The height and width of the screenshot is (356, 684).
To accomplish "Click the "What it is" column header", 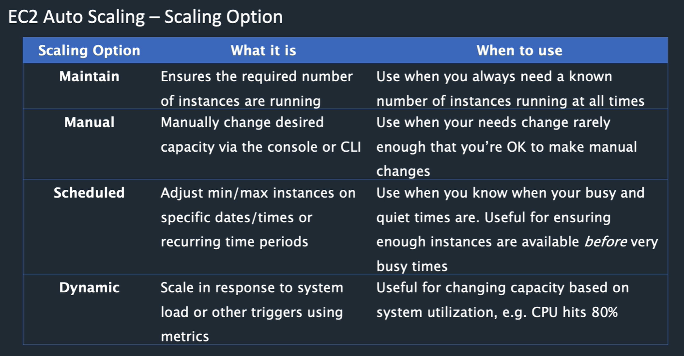I will click(263, 51).
